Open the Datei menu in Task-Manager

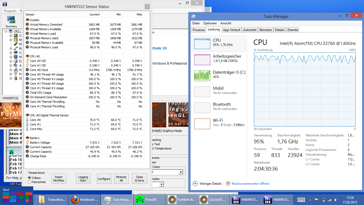[x=196, y=23]
